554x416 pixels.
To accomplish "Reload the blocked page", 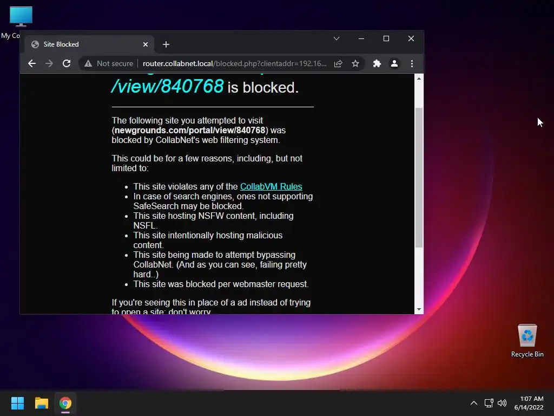I will tap(67, 64).
